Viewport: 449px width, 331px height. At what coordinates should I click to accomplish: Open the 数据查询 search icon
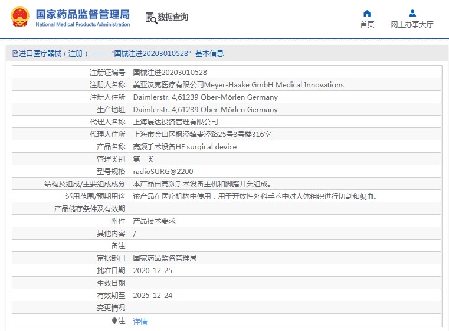[151, 18]
